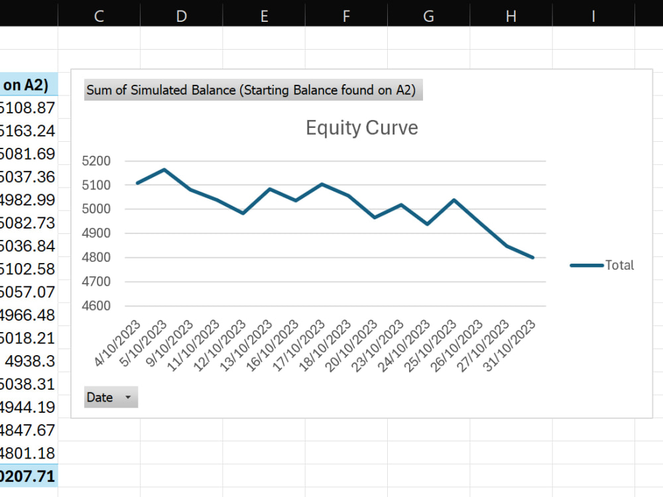Click the 5200 vertical axis label
Viewport: 663px width, 497px height.
96,160
